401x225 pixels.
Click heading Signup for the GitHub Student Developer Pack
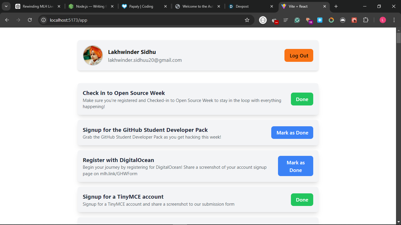[145, 130]
